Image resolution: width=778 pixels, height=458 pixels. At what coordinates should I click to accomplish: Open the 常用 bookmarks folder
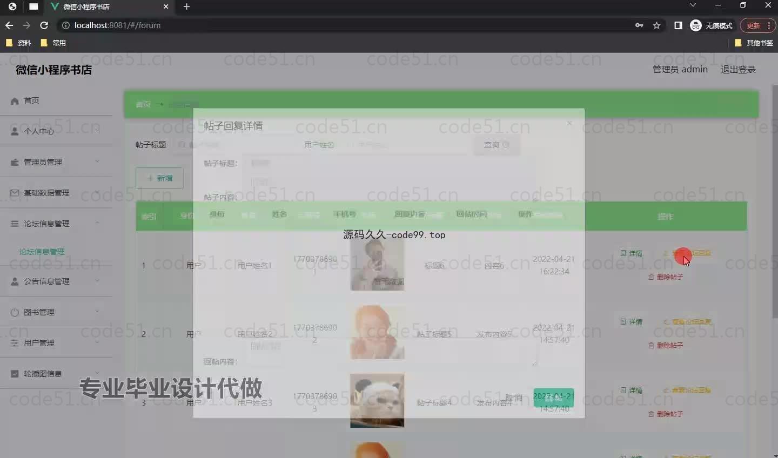[x=53, y=43]
